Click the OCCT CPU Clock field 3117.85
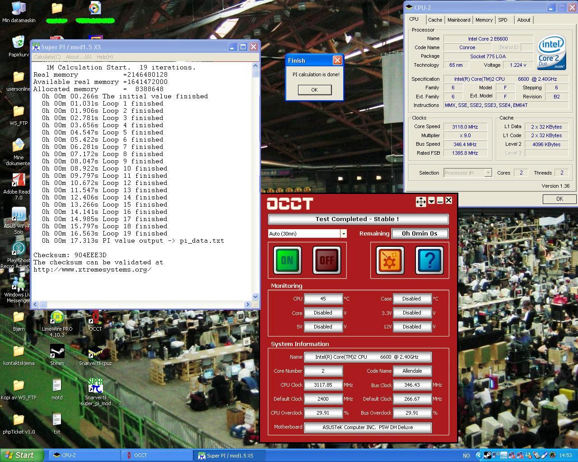Viewport: 578px width, 462px height. [x=323, y=385]
